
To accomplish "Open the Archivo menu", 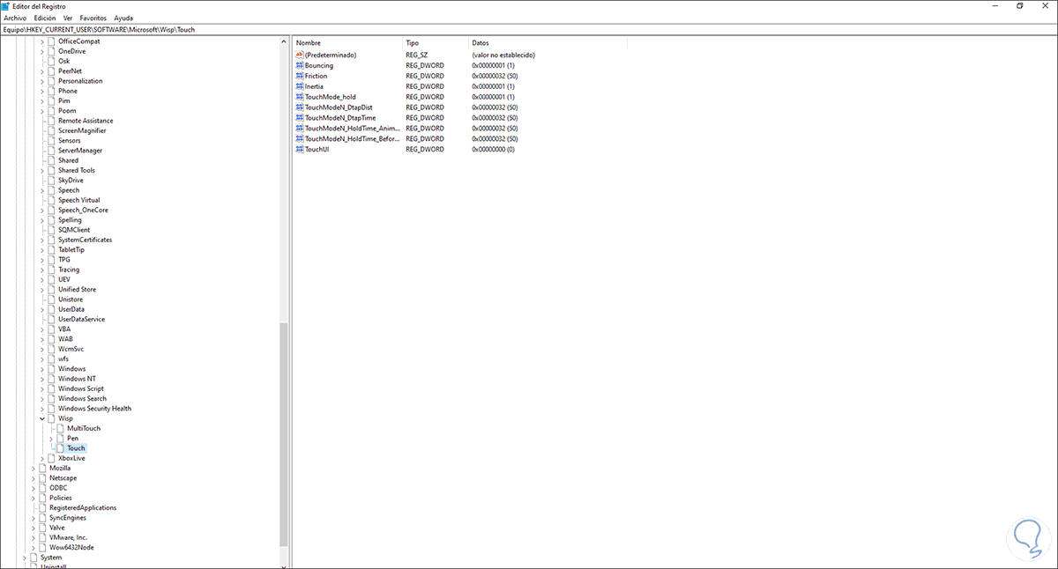I will coord(14,17).
